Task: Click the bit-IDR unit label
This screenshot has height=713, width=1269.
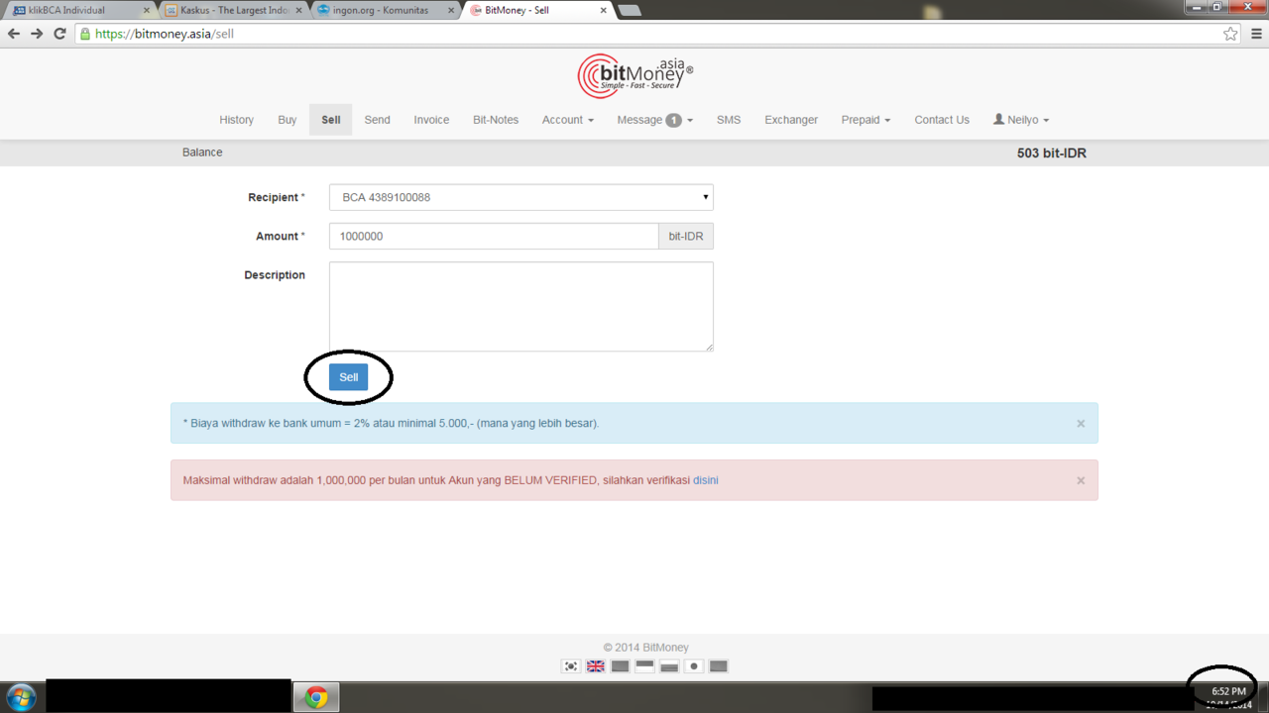Action: pyautogui.click(x=686, y=236)
